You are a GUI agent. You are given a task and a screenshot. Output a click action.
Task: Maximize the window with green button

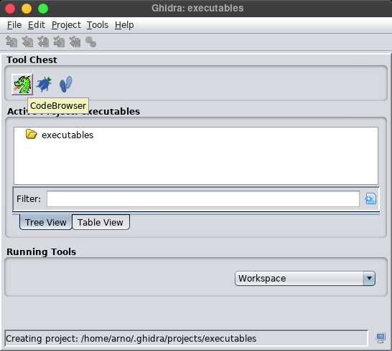(x=43, y=9)
